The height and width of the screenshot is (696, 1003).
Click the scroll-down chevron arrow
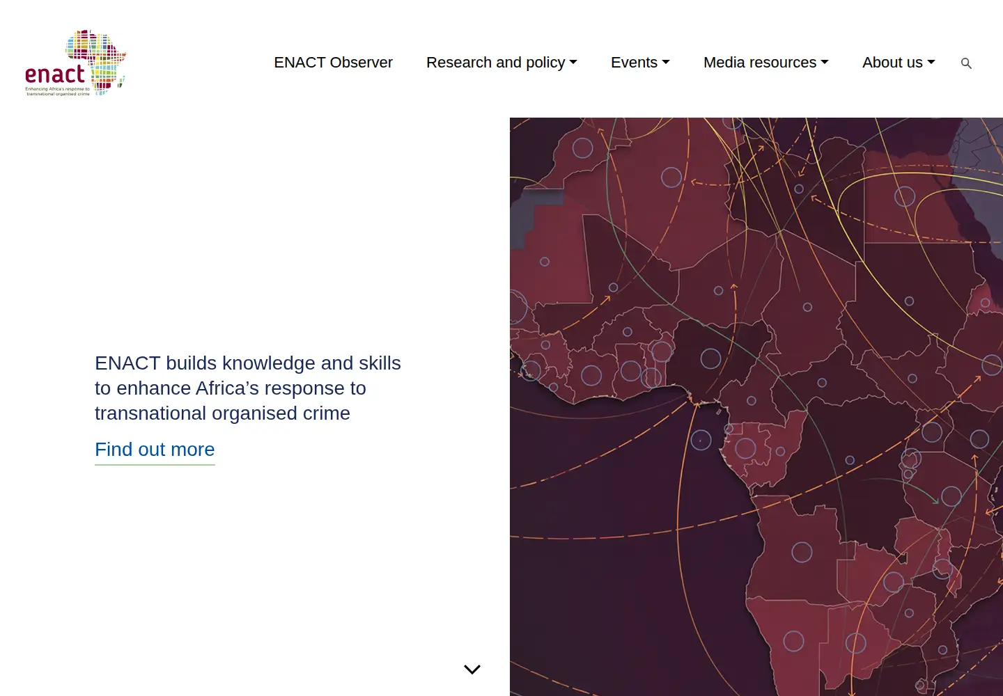[x=472, y=670]
